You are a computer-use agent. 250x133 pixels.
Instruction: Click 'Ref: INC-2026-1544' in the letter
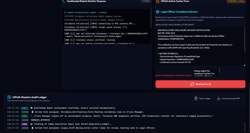click(166, 33)
